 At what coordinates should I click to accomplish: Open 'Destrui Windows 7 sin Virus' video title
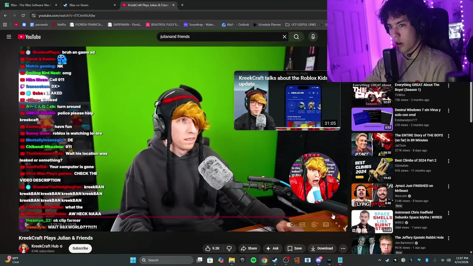coord(418,112)
